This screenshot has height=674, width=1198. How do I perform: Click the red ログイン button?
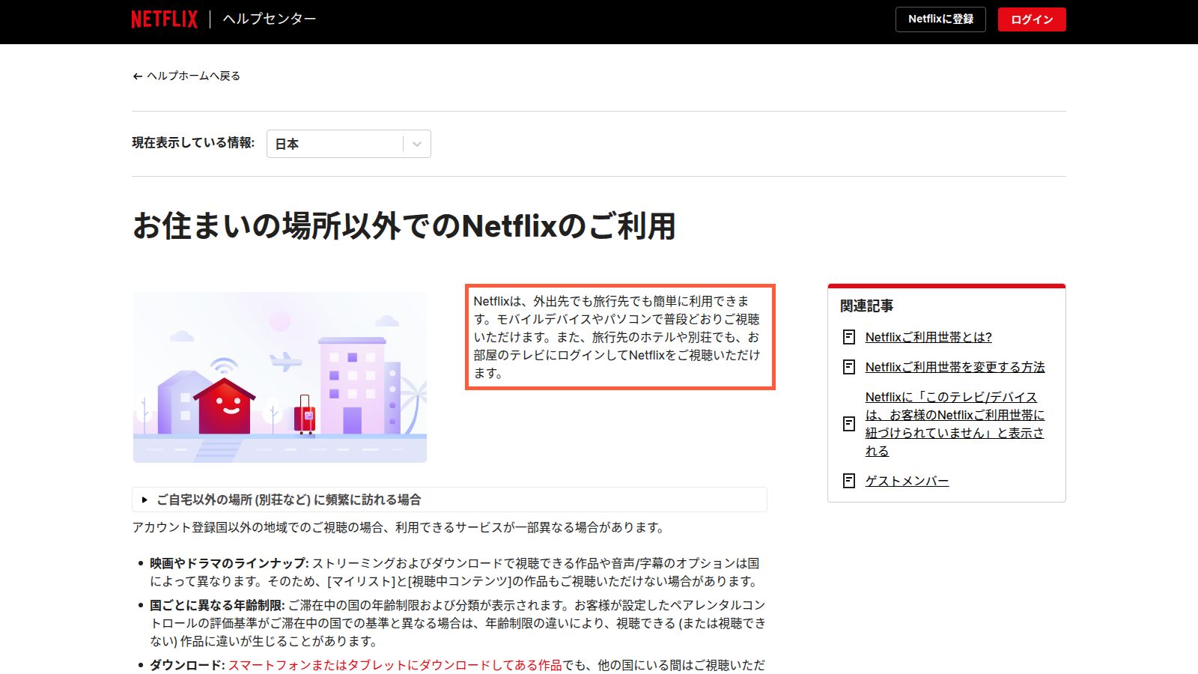(x=1032, y=19)
